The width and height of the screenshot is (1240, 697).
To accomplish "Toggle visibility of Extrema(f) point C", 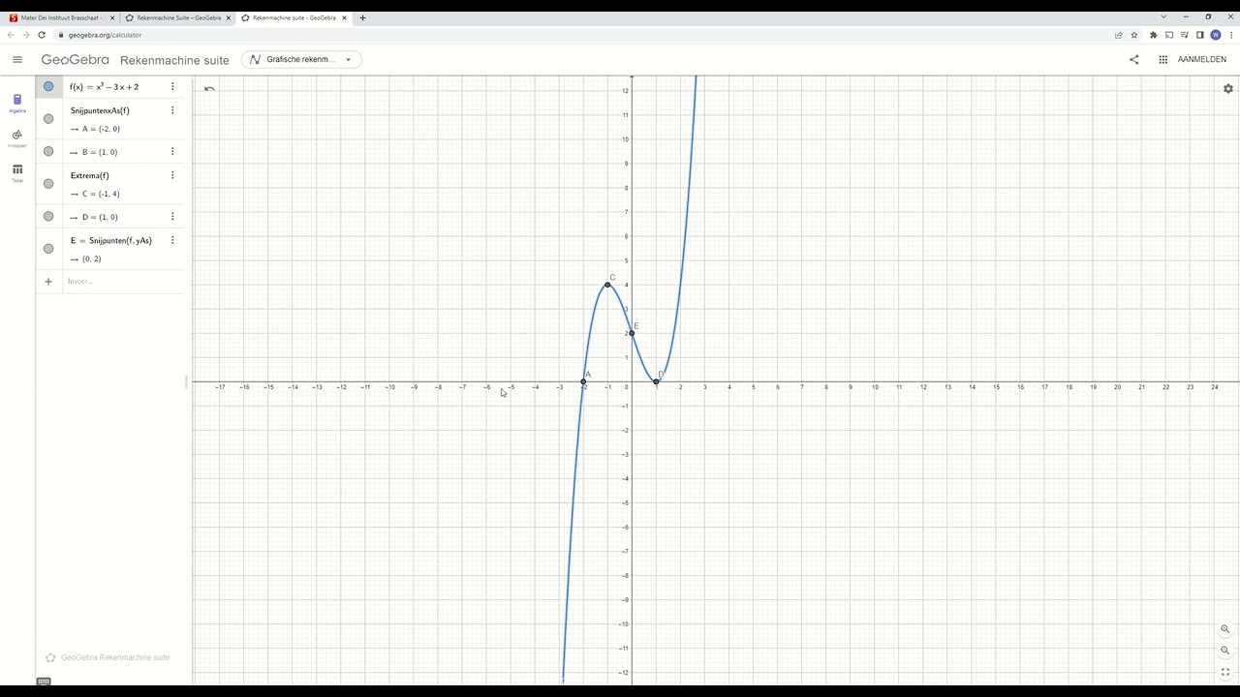I will point(48,184).
